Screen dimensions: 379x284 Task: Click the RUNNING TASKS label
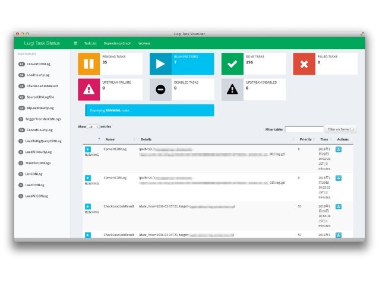(186, 57)
